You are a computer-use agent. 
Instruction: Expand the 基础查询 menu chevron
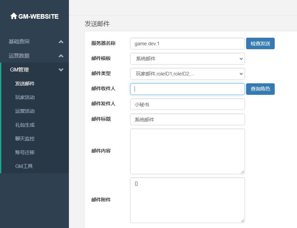point(61,42)
